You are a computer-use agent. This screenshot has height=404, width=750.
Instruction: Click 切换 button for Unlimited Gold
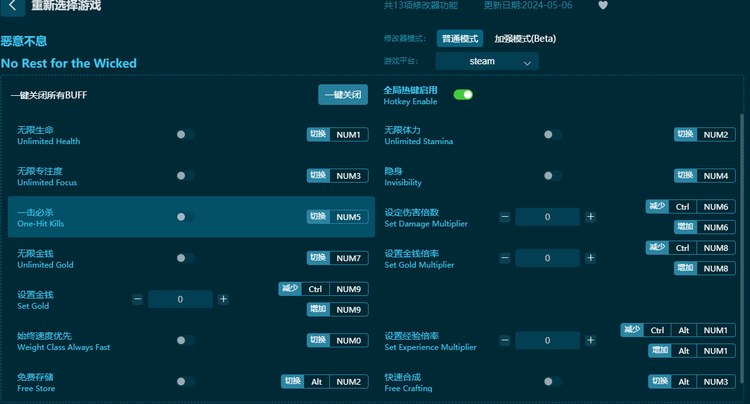point(318,258)
